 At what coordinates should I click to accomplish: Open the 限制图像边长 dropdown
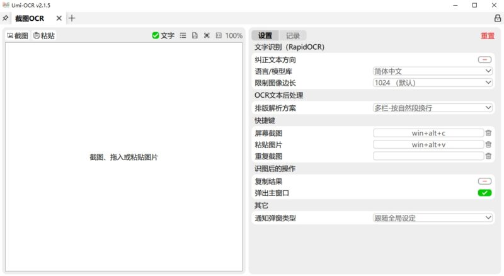pyautogui.click(x=433, y=83)
